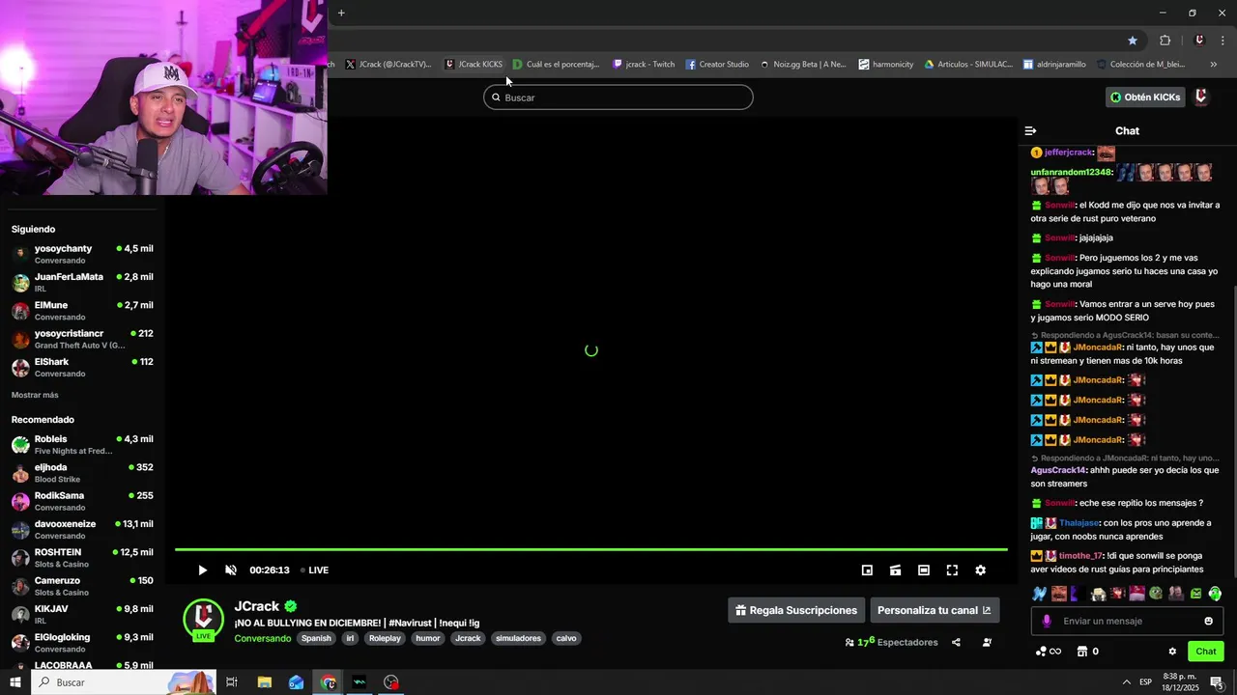Click Enviar un mensaje chat input
The height and width of the screenshot is (695, 1237).
1127,621
